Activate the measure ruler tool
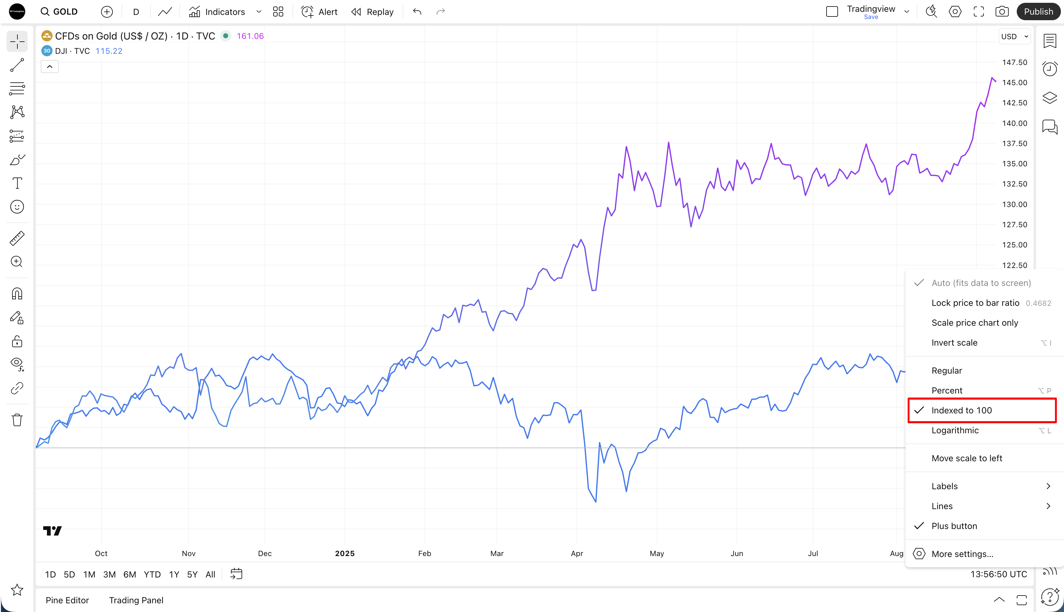This screenshot has width=1064, height=612. coord(17,238)
